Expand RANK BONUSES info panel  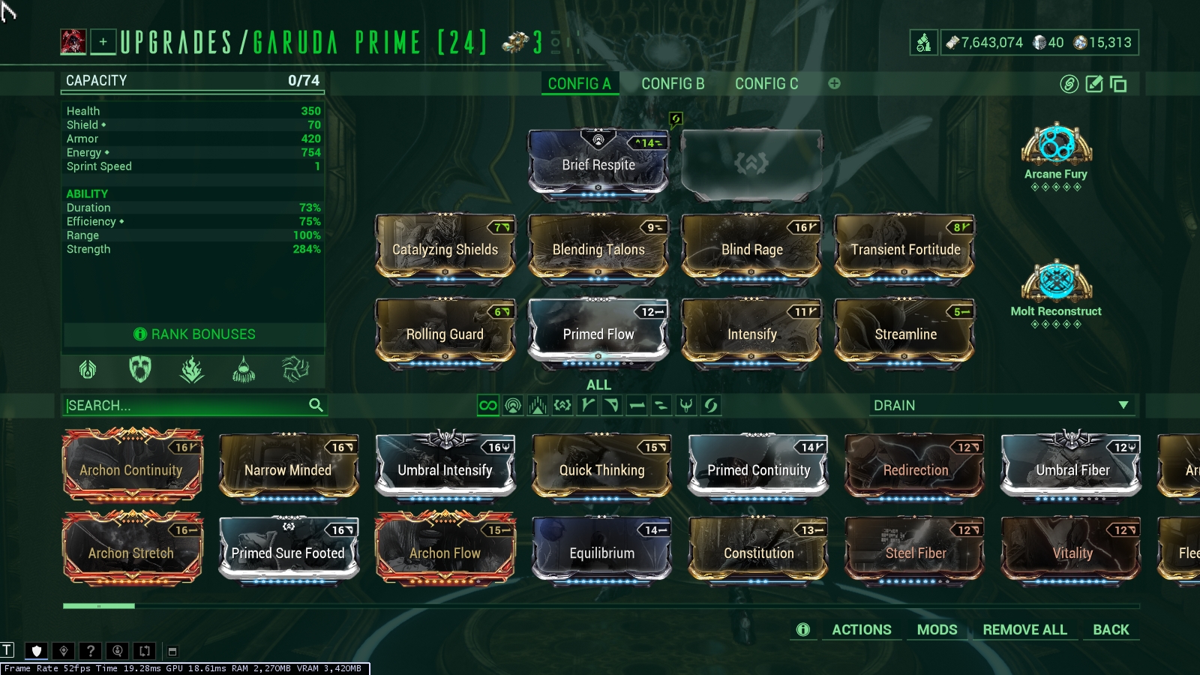(x=194, y=334)
